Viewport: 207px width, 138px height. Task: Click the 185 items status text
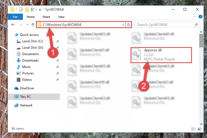[x=18, y=129]
